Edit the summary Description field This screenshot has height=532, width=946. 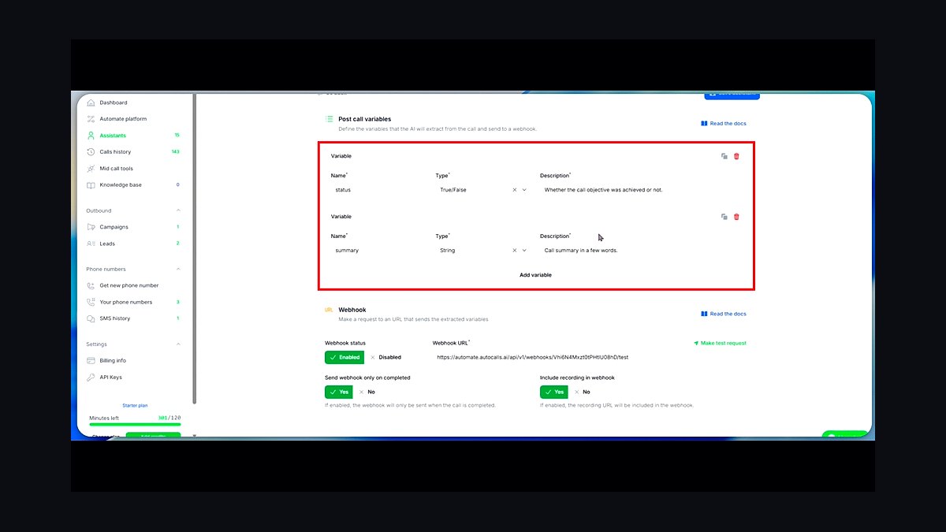(x=640, y=251)
